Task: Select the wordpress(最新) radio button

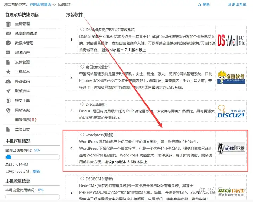Action: pos(82,135)
